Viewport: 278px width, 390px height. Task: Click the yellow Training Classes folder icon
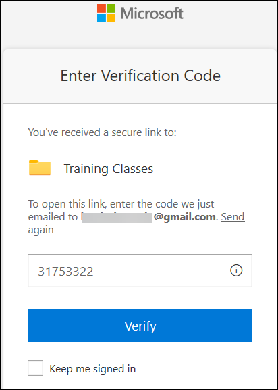40,168
